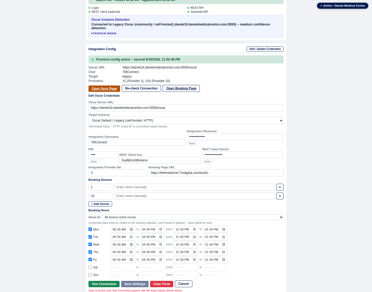The image size is (372, 292).
Task: Open clock picker for Tue lunch start
Action: (194, 237)
